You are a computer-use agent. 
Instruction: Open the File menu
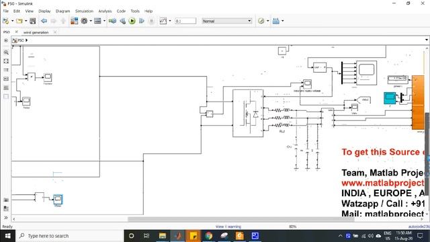click(x=6, y=11)
